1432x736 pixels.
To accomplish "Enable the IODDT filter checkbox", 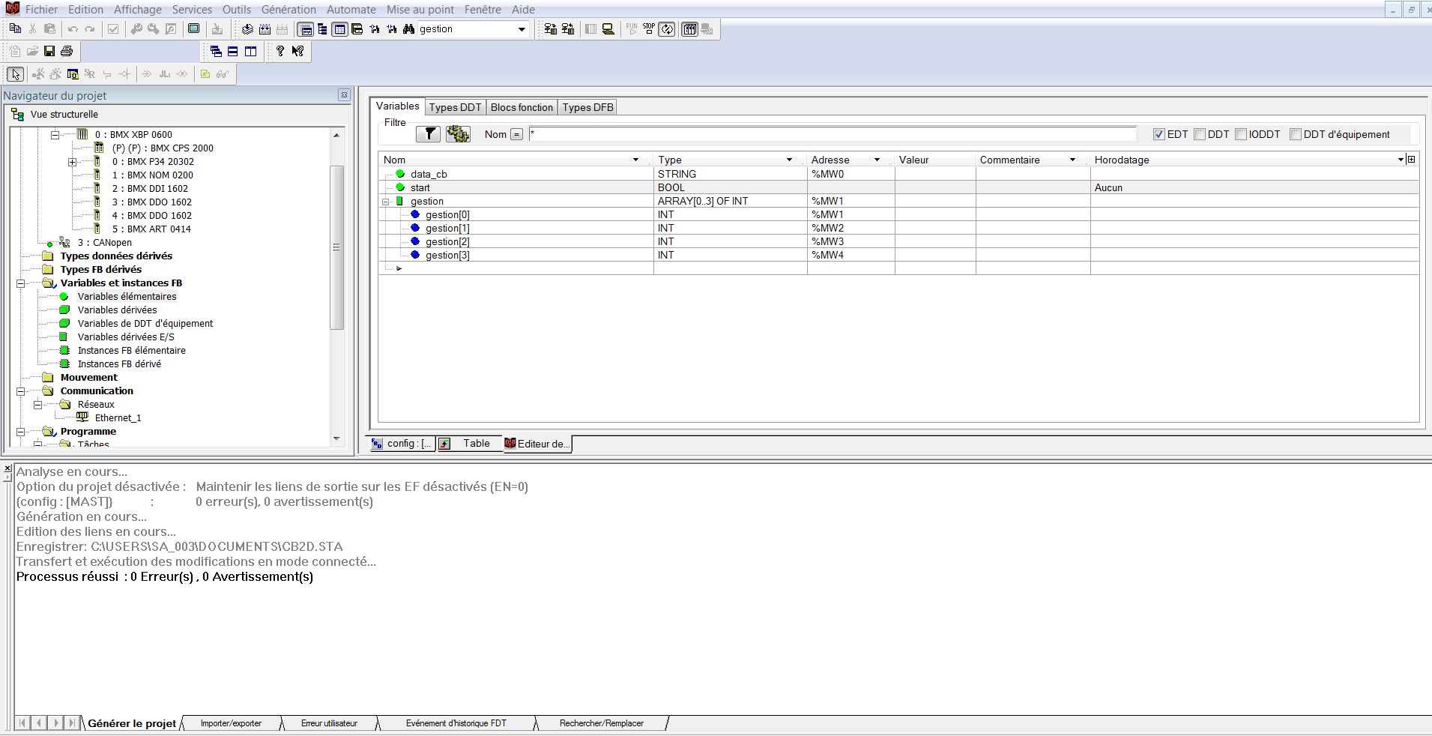I will [x=1241, y=134].
